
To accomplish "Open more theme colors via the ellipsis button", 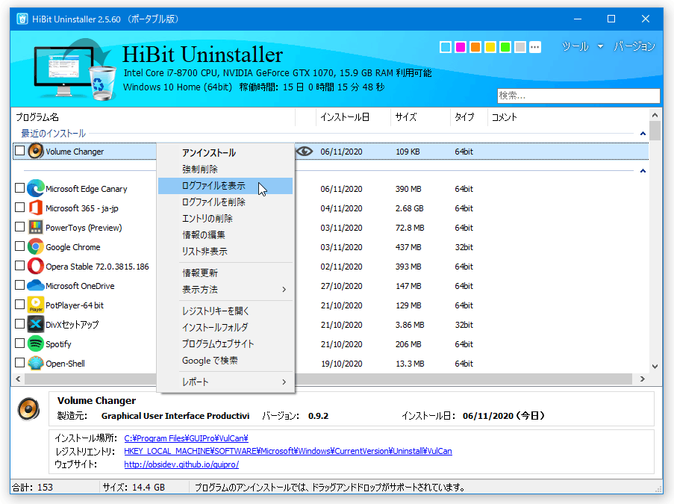I will coord(535,47).
